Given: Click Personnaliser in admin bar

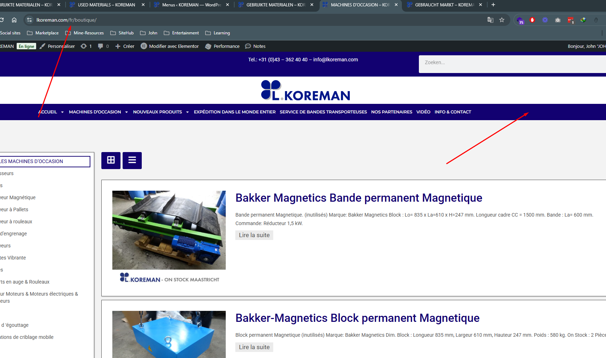Looking at the screenshot, I should pos(57,46).
